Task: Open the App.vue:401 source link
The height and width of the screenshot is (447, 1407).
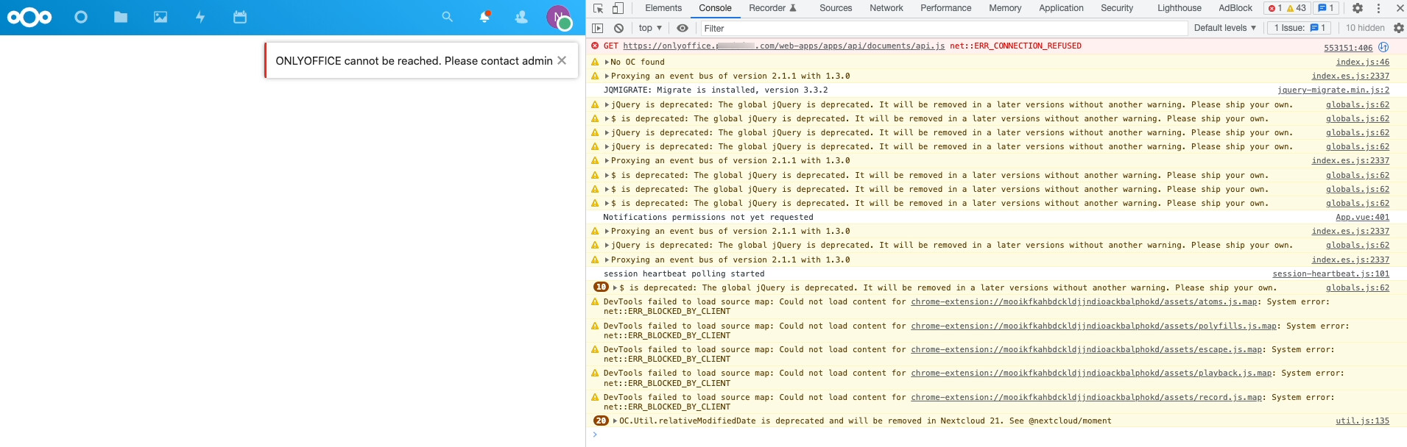Action: pos(1363,218)
